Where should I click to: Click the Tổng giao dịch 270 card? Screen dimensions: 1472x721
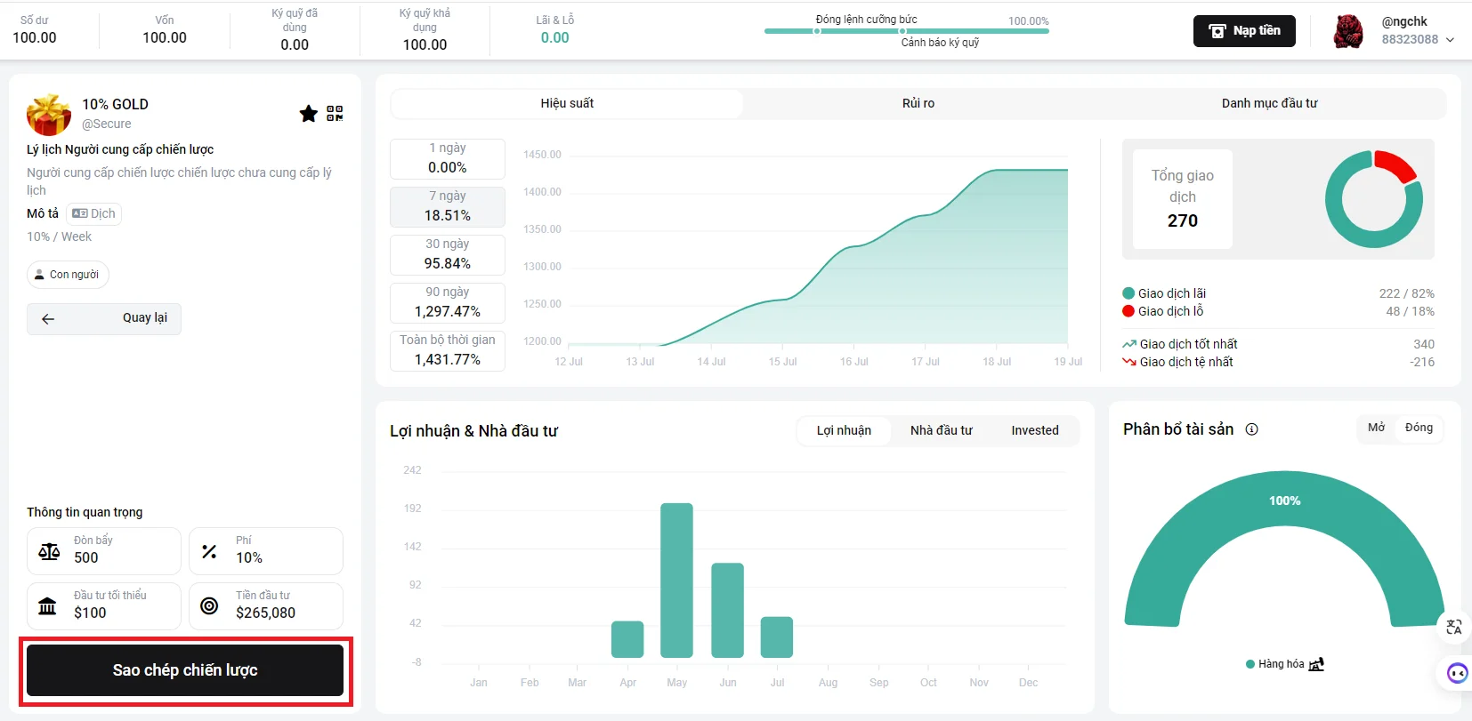click(1183, 198)
